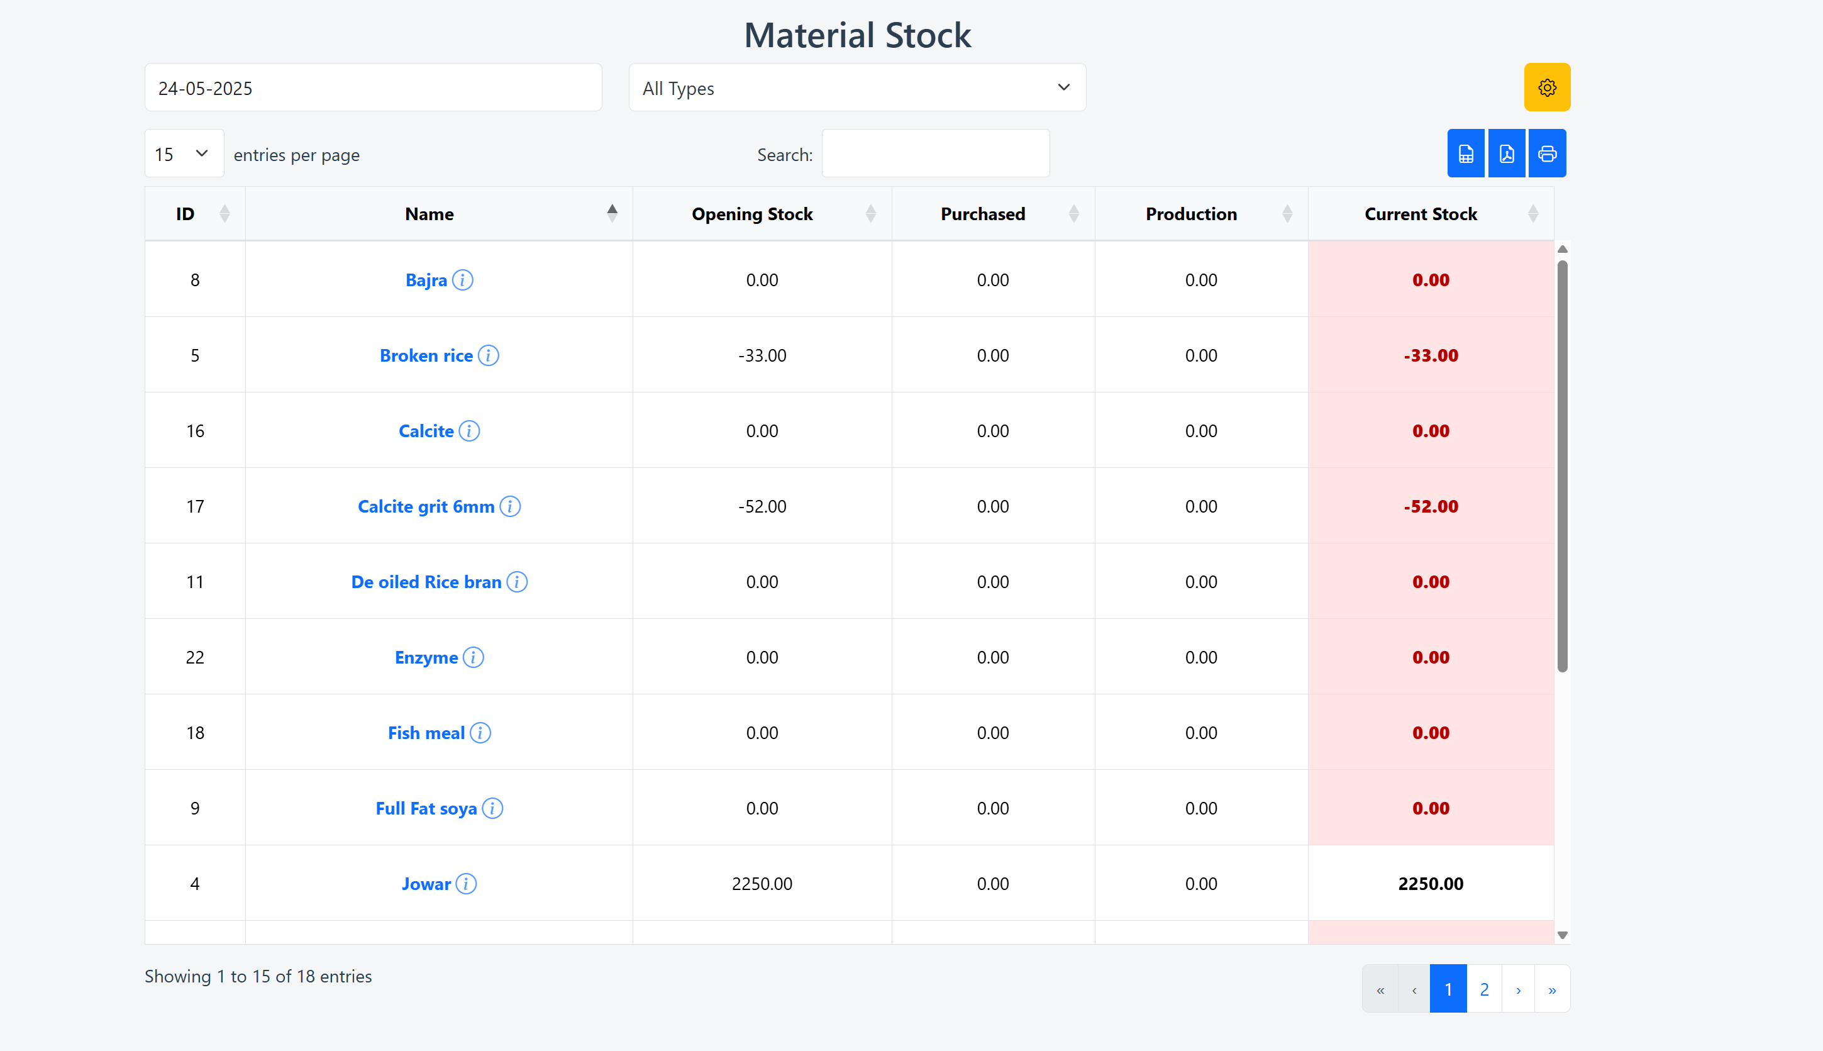The width and height of the screenshot is (1823, 1051).
Task: Go to page 2 of entries
Action: coord(1485,988)
